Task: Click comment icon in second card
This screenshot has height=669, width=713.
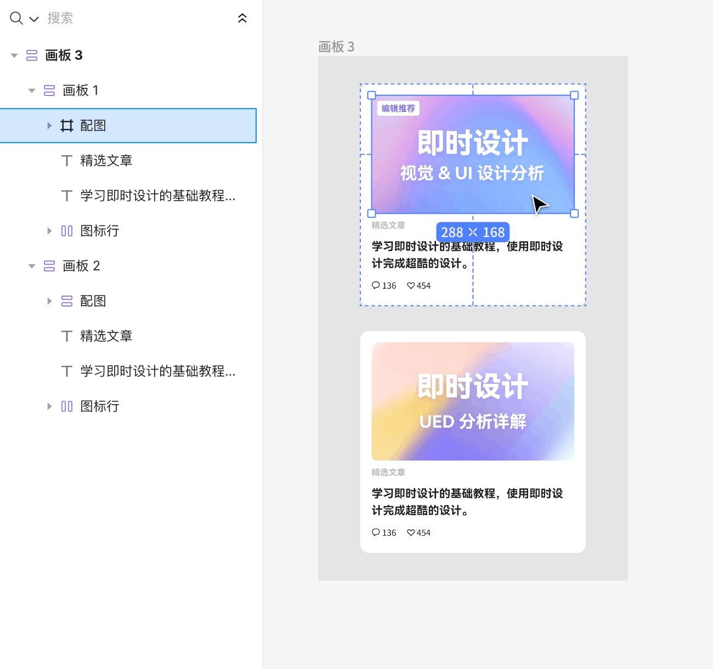Action: click(376, 532)
